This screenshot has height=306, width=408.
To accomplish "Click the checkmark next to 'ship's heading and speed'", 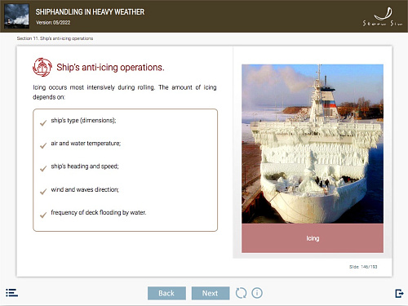I will point(43,169).
